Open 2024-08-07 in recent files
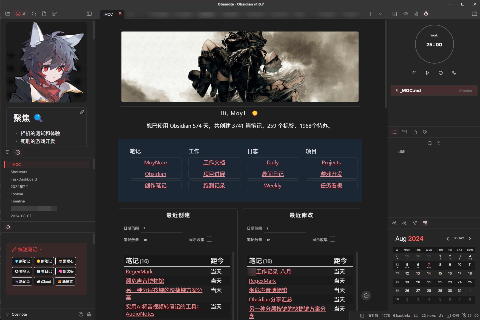The width and height of the screenshot is (480, 320). (x=21, y=216)
